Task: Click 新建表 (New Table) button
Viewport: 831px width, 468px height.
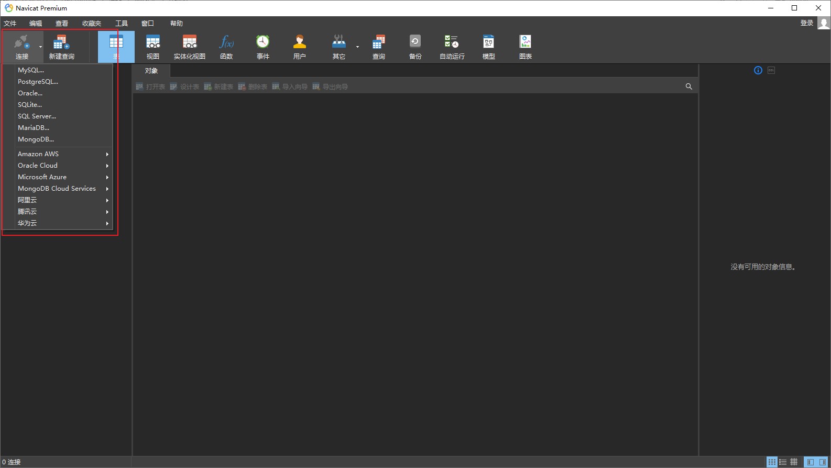Action: point(218,87)
